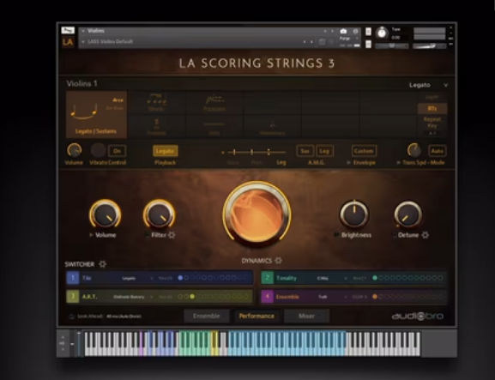Image resolution: width=495 pixels, height=380 pixels.
Task: Toggle the Brightness checkbox
Action: point(336,235)
